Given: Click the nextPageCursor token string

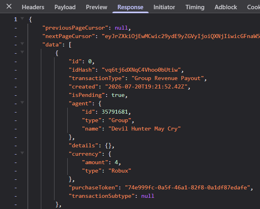Looking at the screenshot, I should coord(181,36).
